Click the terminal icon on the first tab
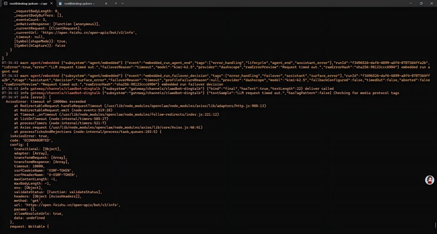 pos(6,3)
